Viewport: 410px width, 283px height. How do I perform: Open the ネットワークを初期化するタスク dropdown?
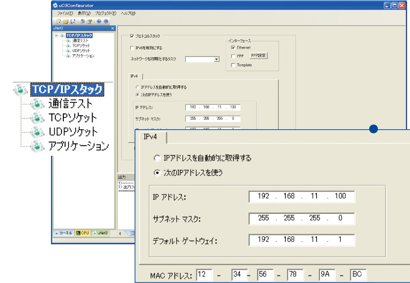coord(216,59)
